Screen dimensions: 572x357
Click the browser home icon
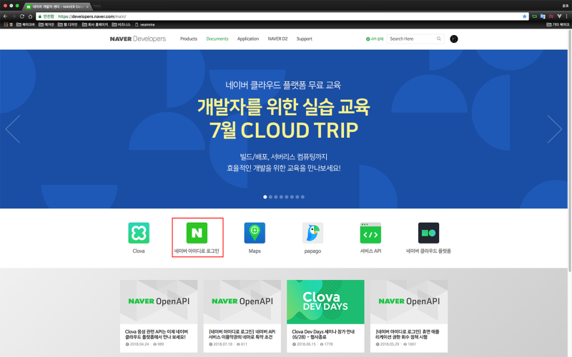pyautogui.click(x=30, y=16)
